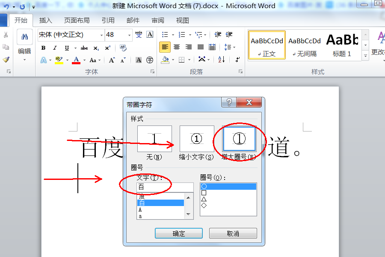Select the 带圈字符 enclose characters icon
The height and width of the screenshot is (257, 385).
[x=149, y=60]
